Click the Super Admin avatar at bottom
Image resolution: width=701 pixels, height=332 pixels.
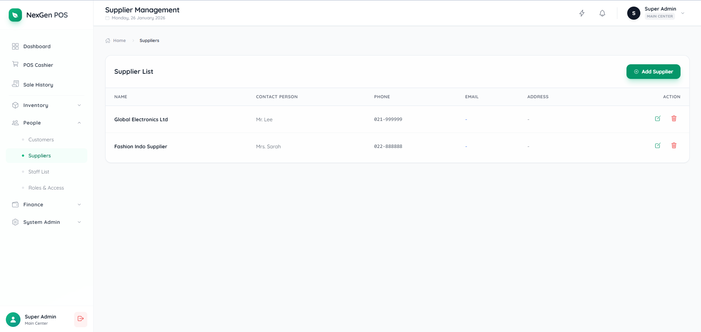click(14, 319)
